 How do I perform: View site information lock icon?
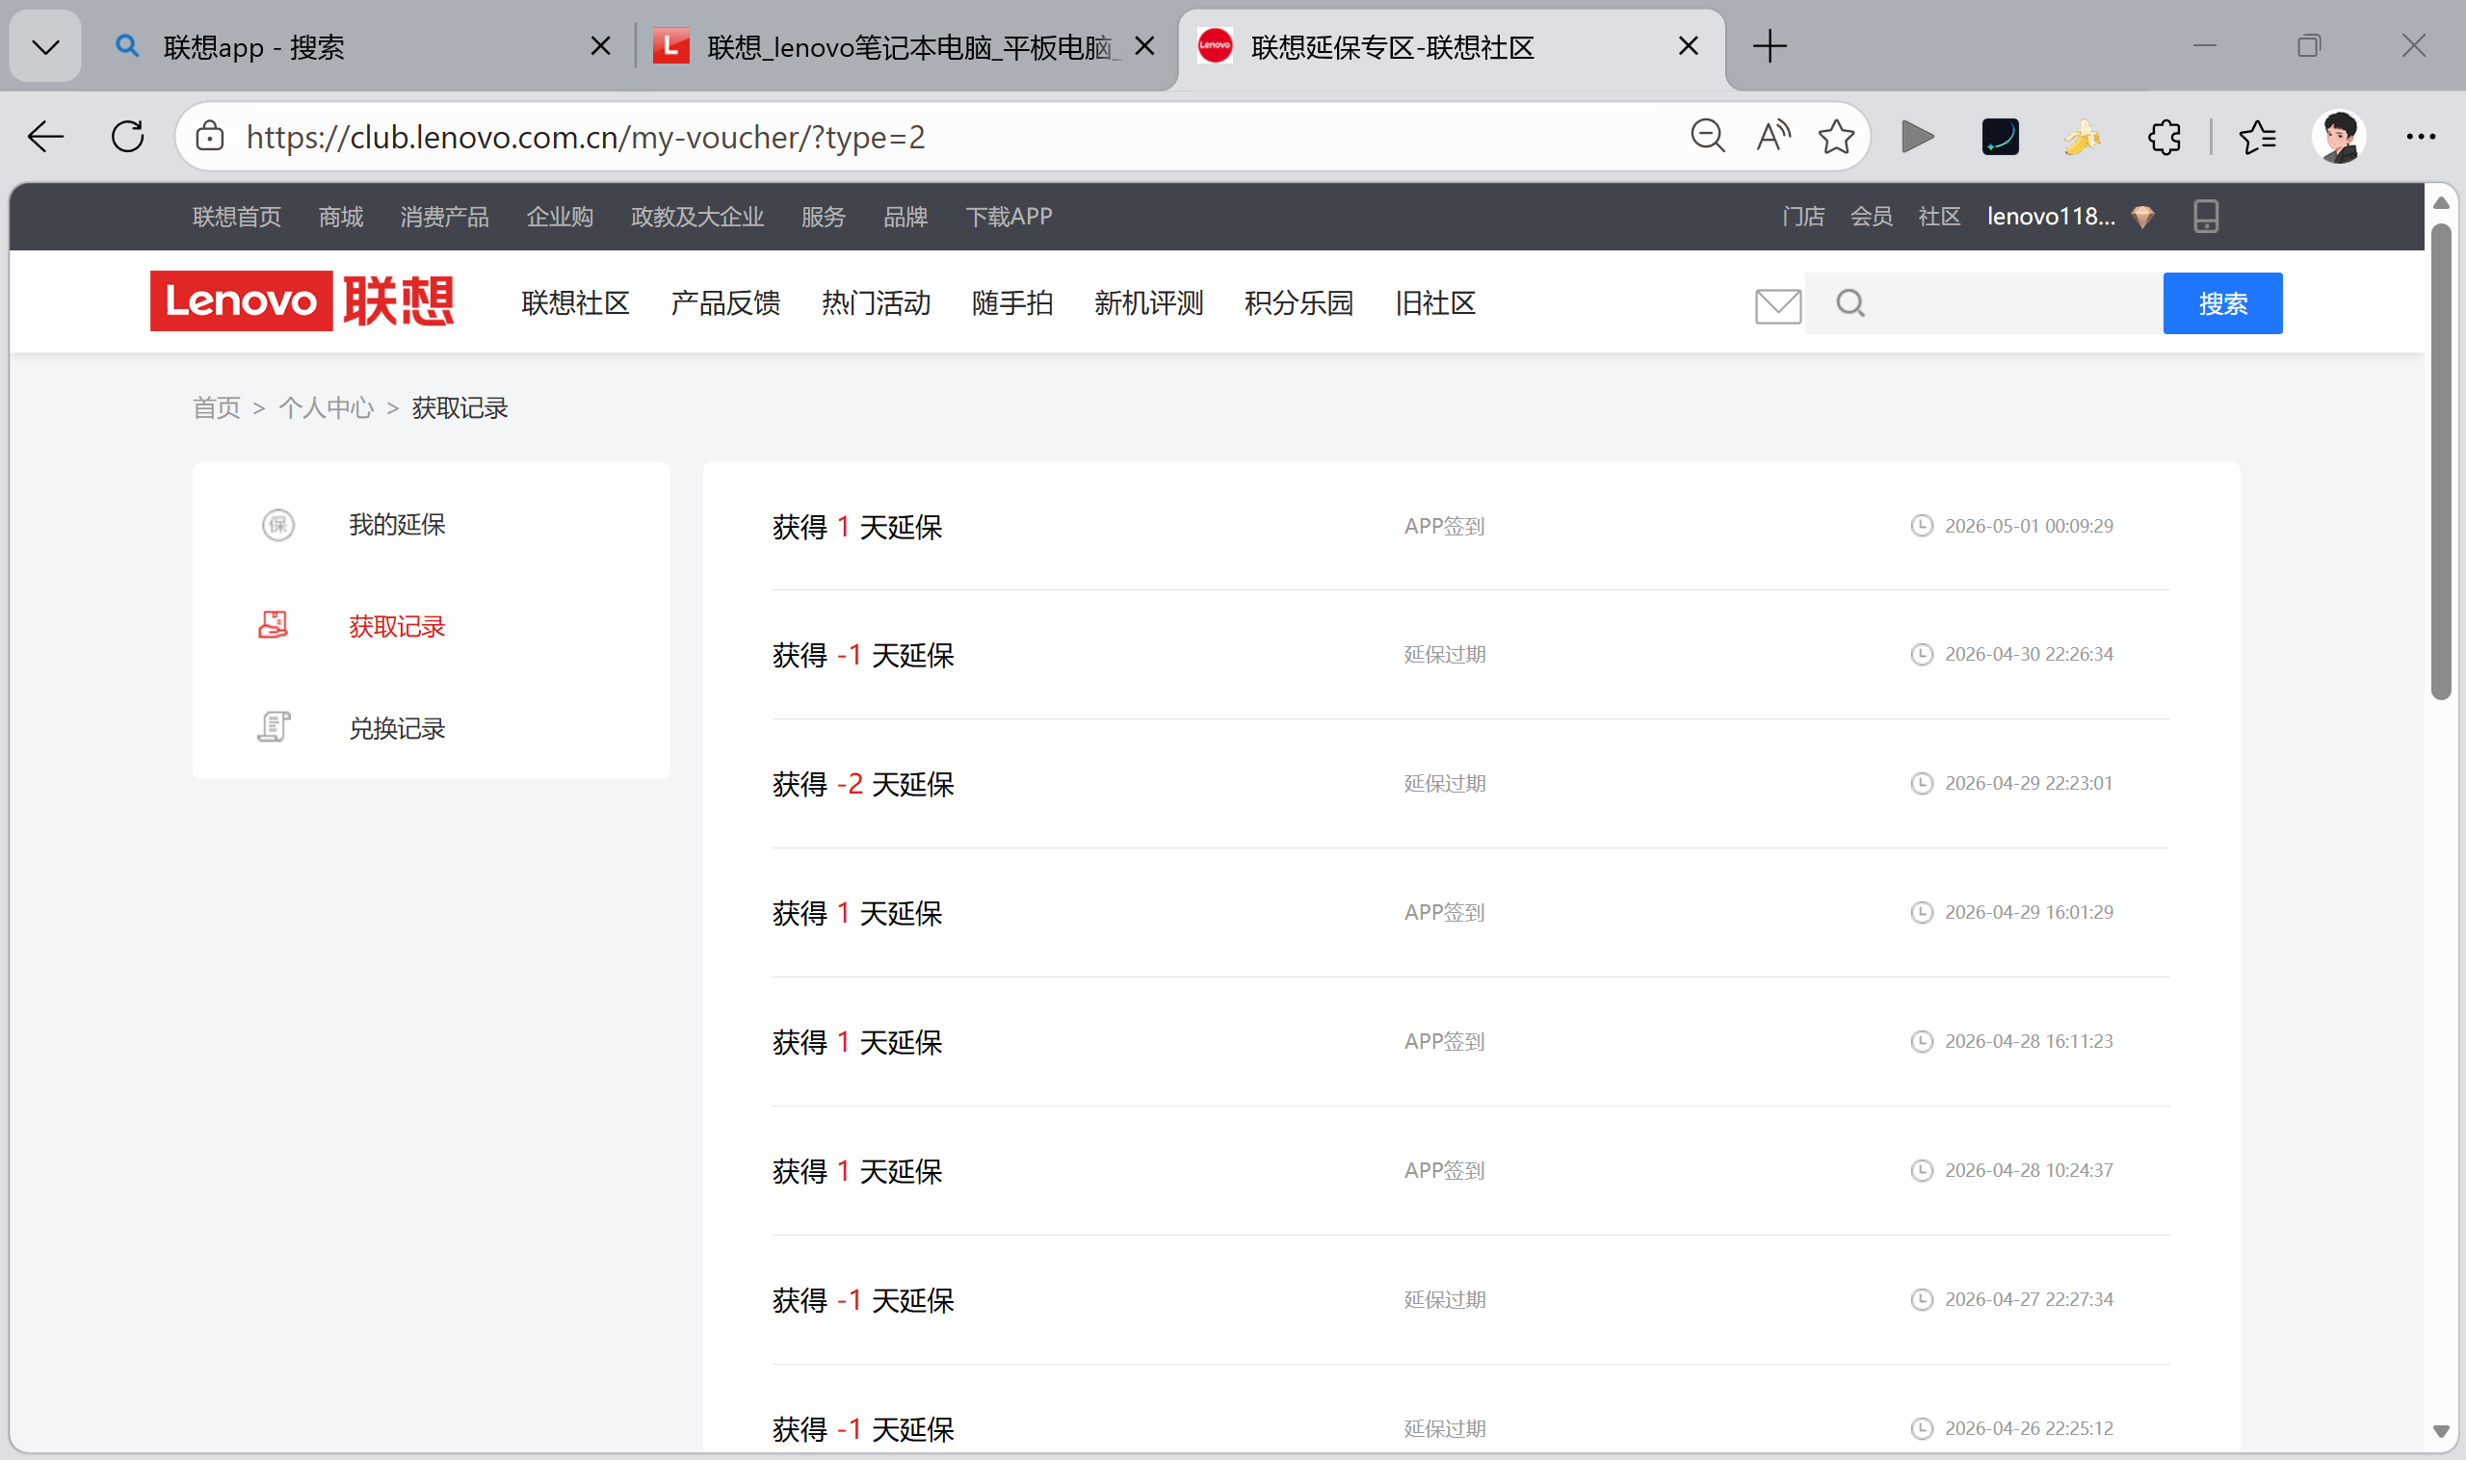coord(210,137)
